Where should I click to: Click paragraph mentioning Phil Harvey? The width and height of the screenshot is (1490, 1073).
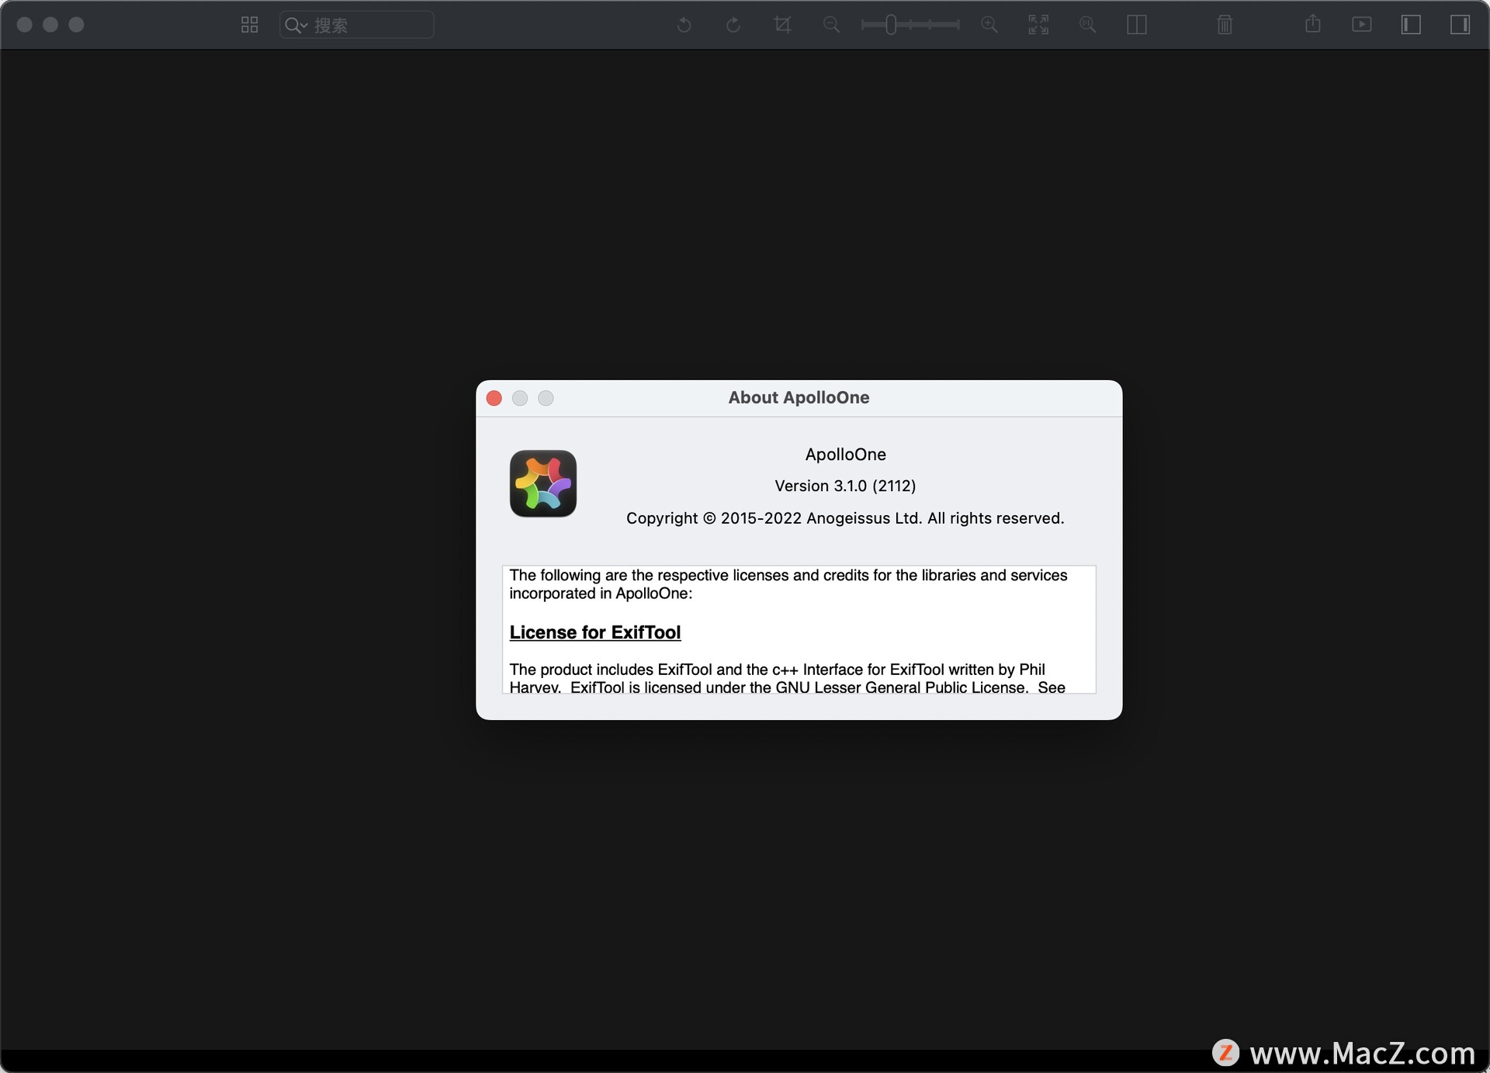click(x=787, y=678)
